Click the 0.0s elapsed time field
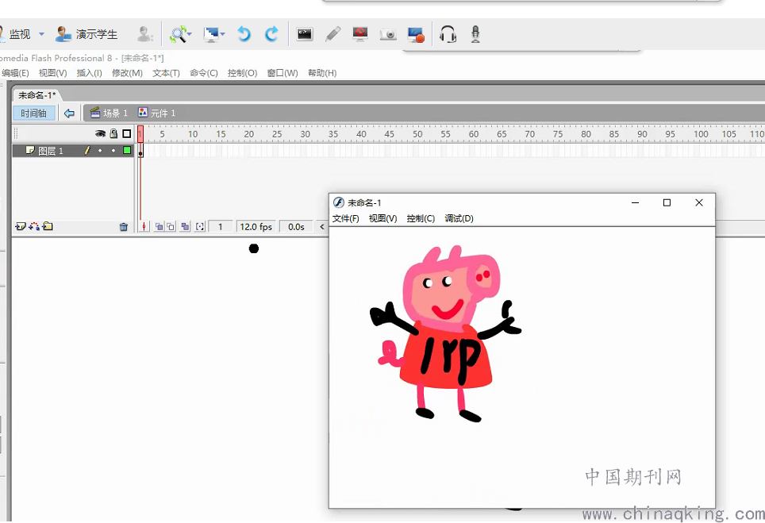 [296, 227]
